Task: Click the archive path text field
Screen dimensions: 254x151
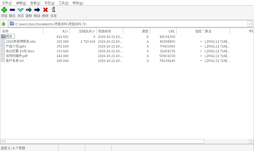Action: point(128,24)
